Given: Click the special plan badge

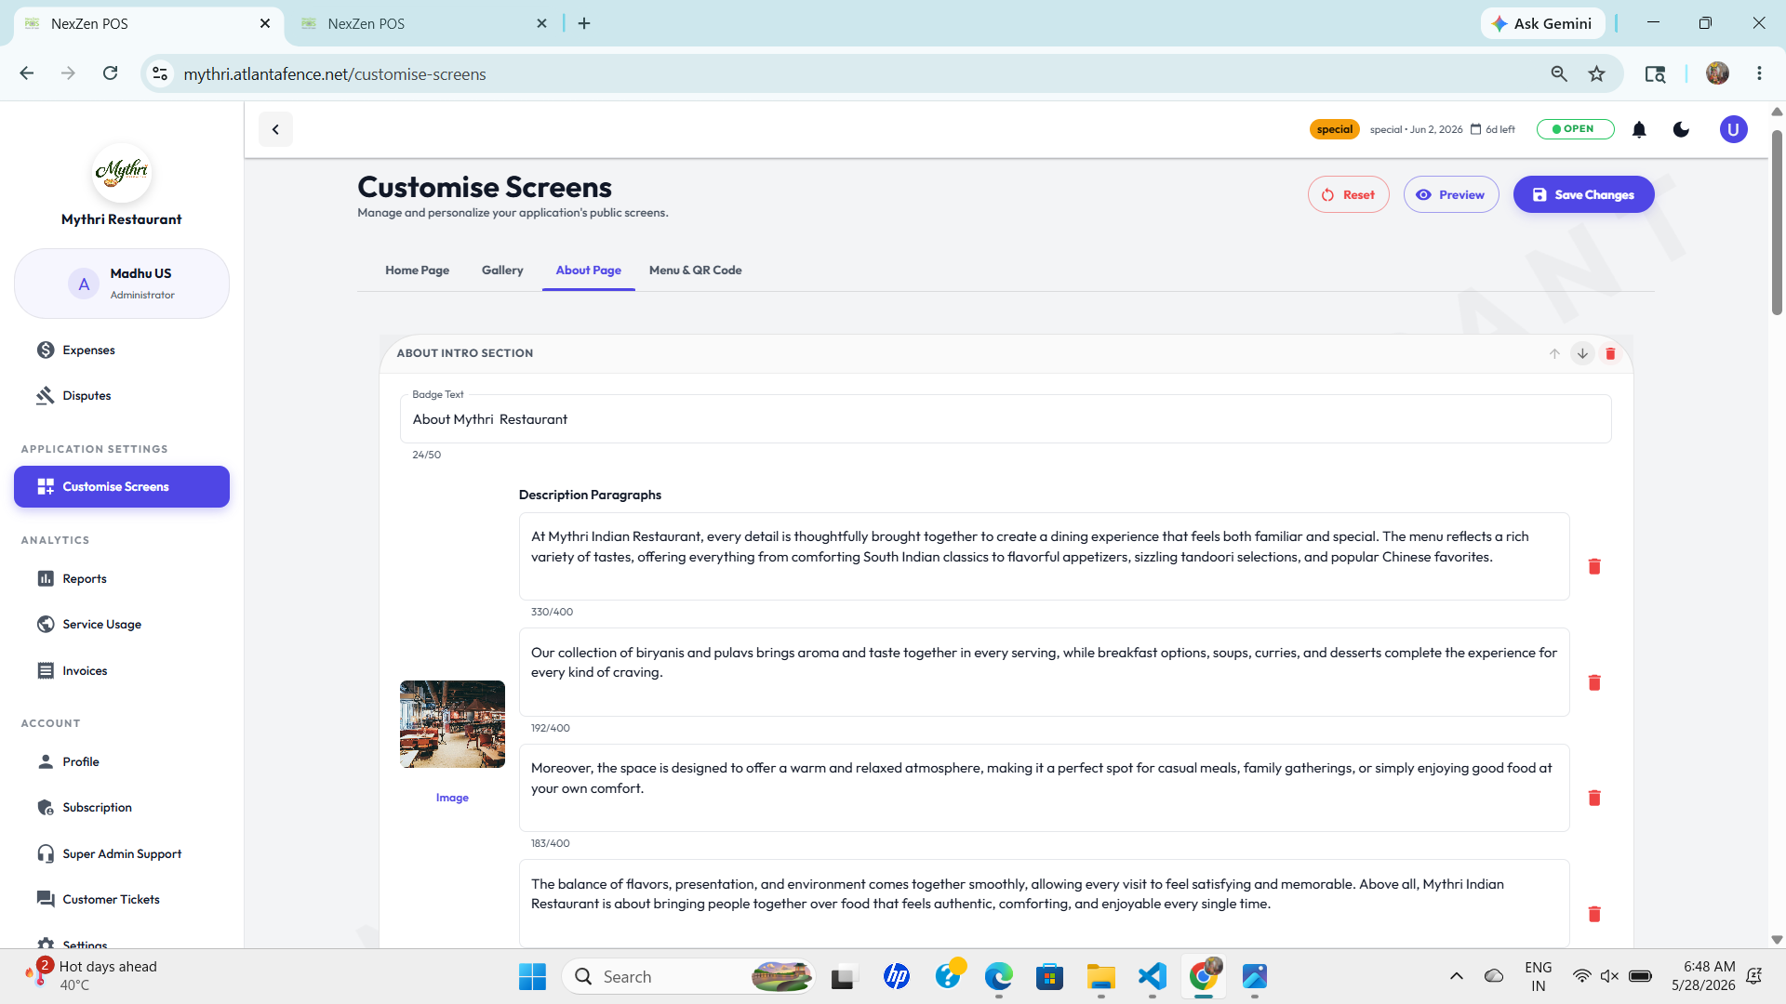Looking at the screenshot, I should tap(1334, 129).
